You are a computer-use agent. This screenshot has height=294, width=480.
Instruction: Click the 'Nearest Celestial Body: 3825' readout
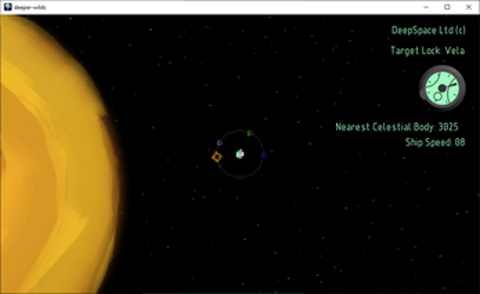click(396, 126)
